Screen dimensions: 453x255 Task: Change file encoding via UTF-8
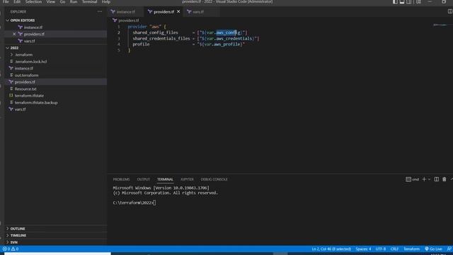(381, 249)
